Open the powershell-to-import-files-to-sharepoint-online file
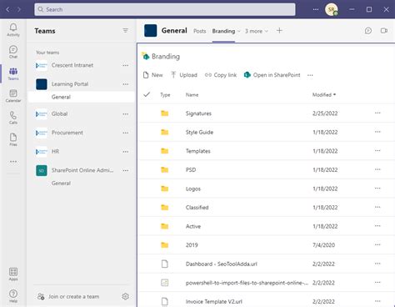Screen dimensions: 395x307 coord(247,283)
